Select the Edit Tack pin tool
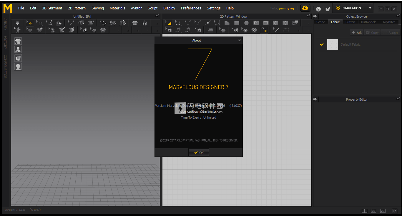402x216 pixels. click(x=71, y=23)
